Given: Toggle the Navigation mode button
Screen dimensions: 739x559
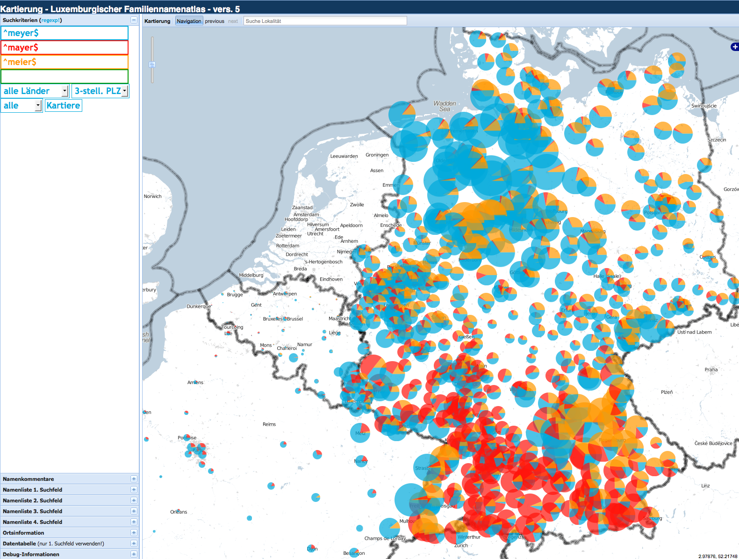Looking at the screenshot, I should (x=189, y=21).
